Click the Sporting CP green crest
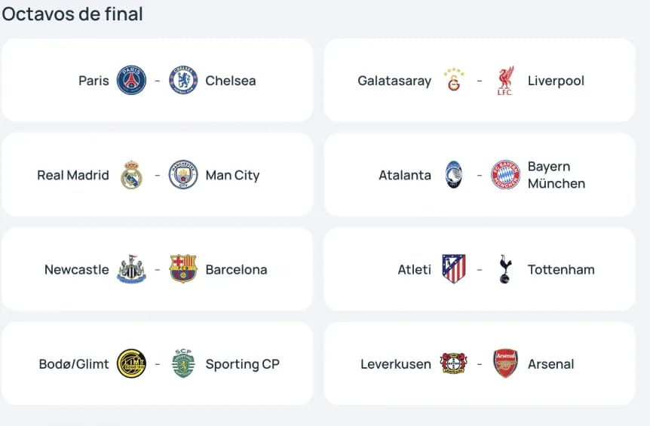The height and width of the screenshot is (426, 650). 183,363
